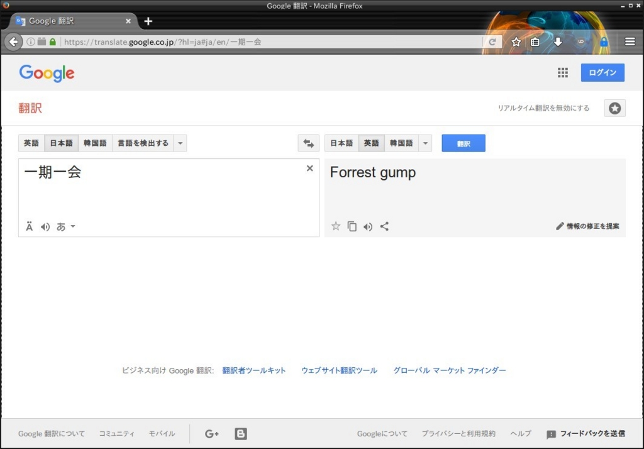Click the ログイン sign-in button

click(602, 72)
